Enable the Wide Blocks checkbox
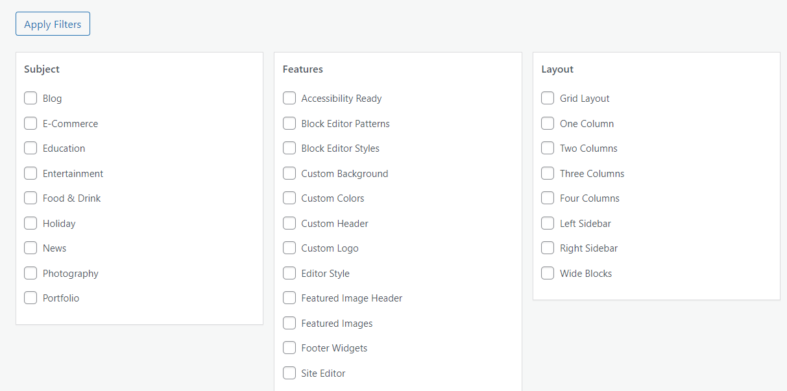This screenshot has height=391, width=787. (x=548, y=273)
